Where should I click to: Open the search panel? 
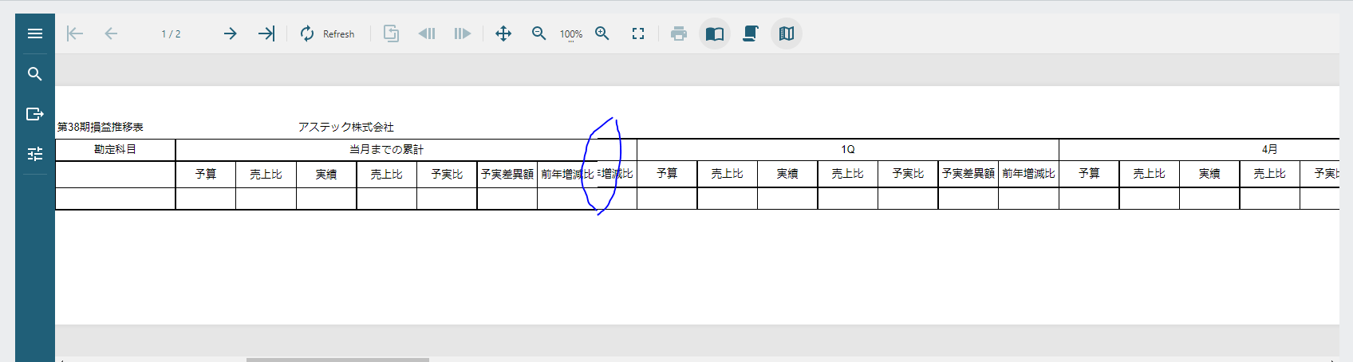(34, 74)
